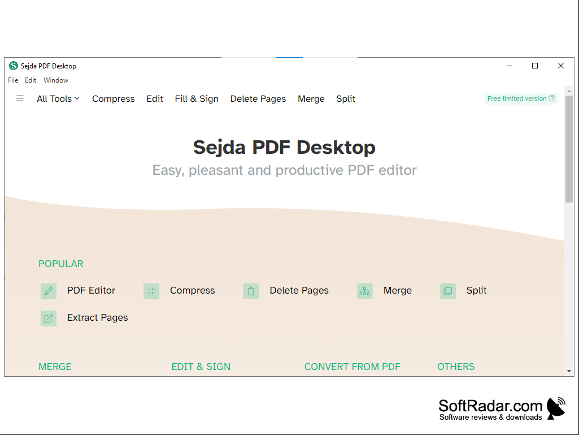Select Delete Pages in top navigation

258,99
